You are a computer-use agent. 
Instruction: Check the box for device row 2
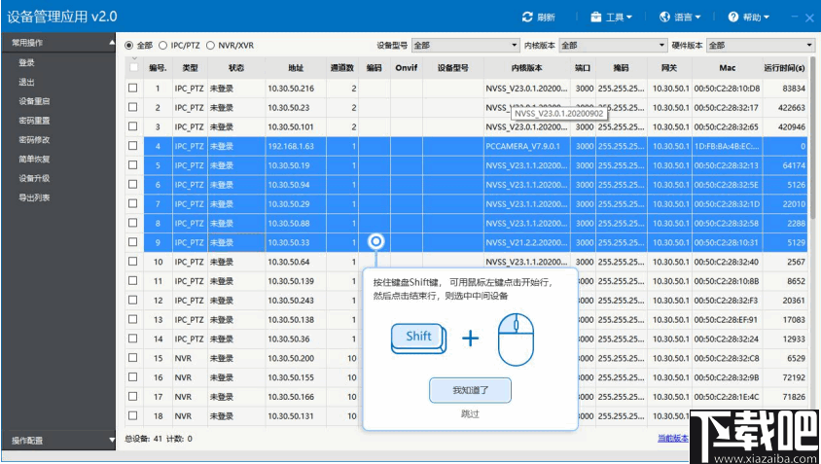coord(133,107)
